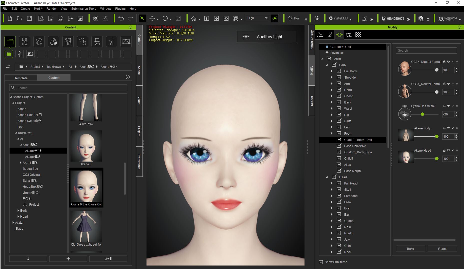
Task: Select the Skin materials category icon
Action: click(53, 41)
